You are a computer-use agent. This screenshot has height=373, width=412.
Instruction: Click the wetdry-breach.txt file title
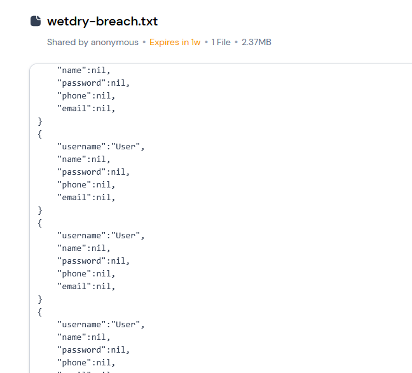pos(102,22)
